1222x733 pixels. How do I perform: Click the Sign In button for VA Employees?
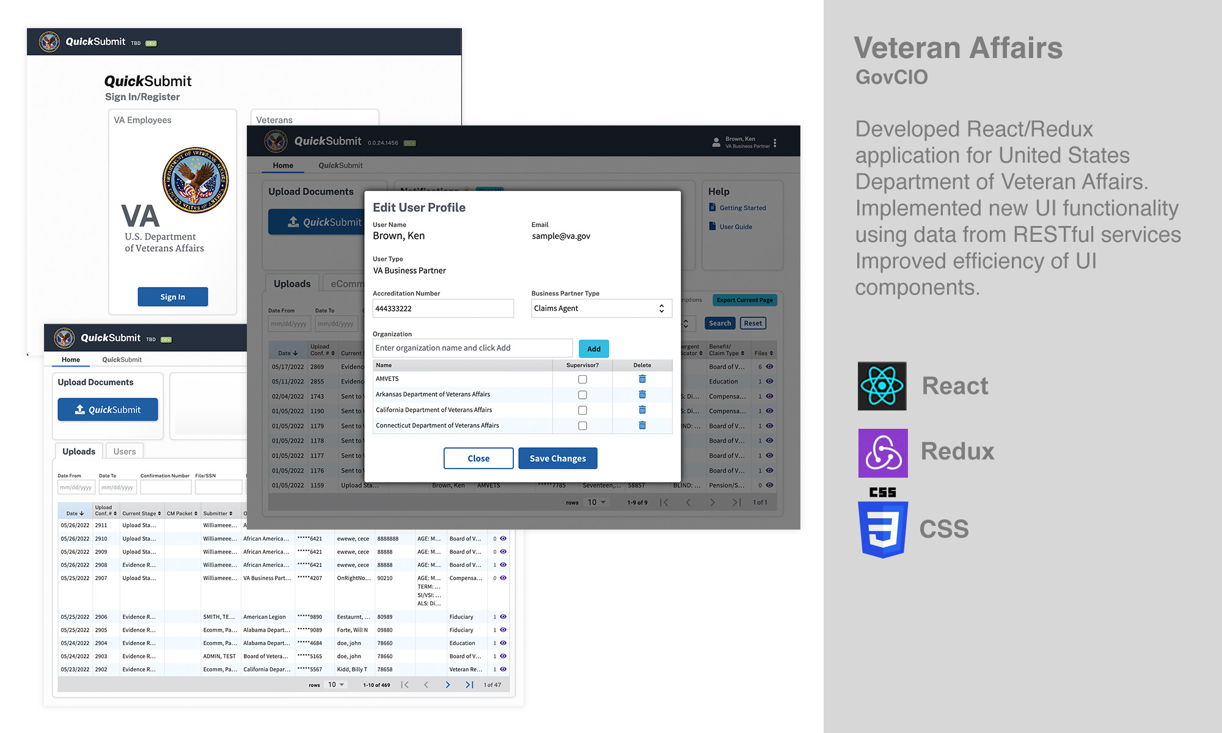click(x=173, y=297)
